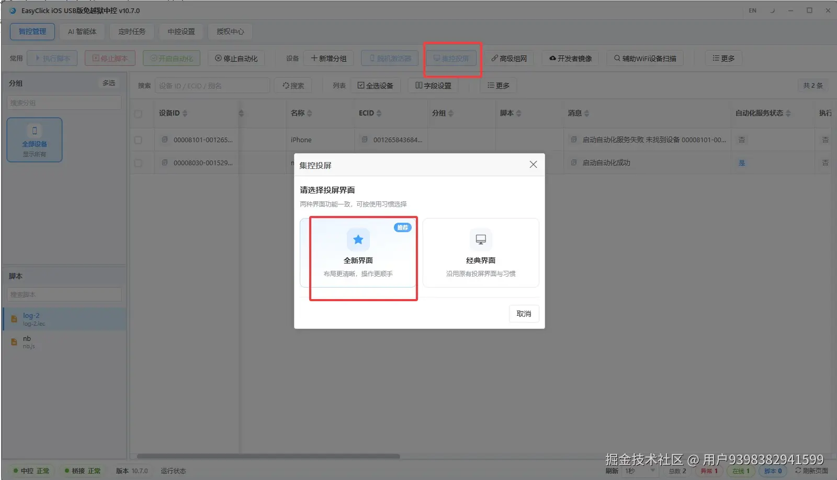Click the 脚本 0 status badge
The width and height of the screenshot is (837, 480).
point(773,471)
